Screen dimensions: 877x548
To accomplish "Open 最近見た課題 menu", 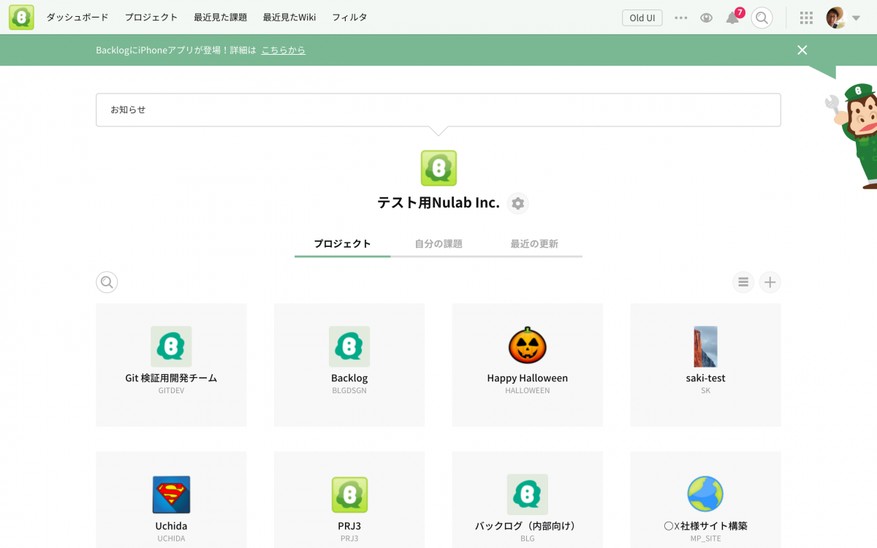I will (x=220, y=18).
